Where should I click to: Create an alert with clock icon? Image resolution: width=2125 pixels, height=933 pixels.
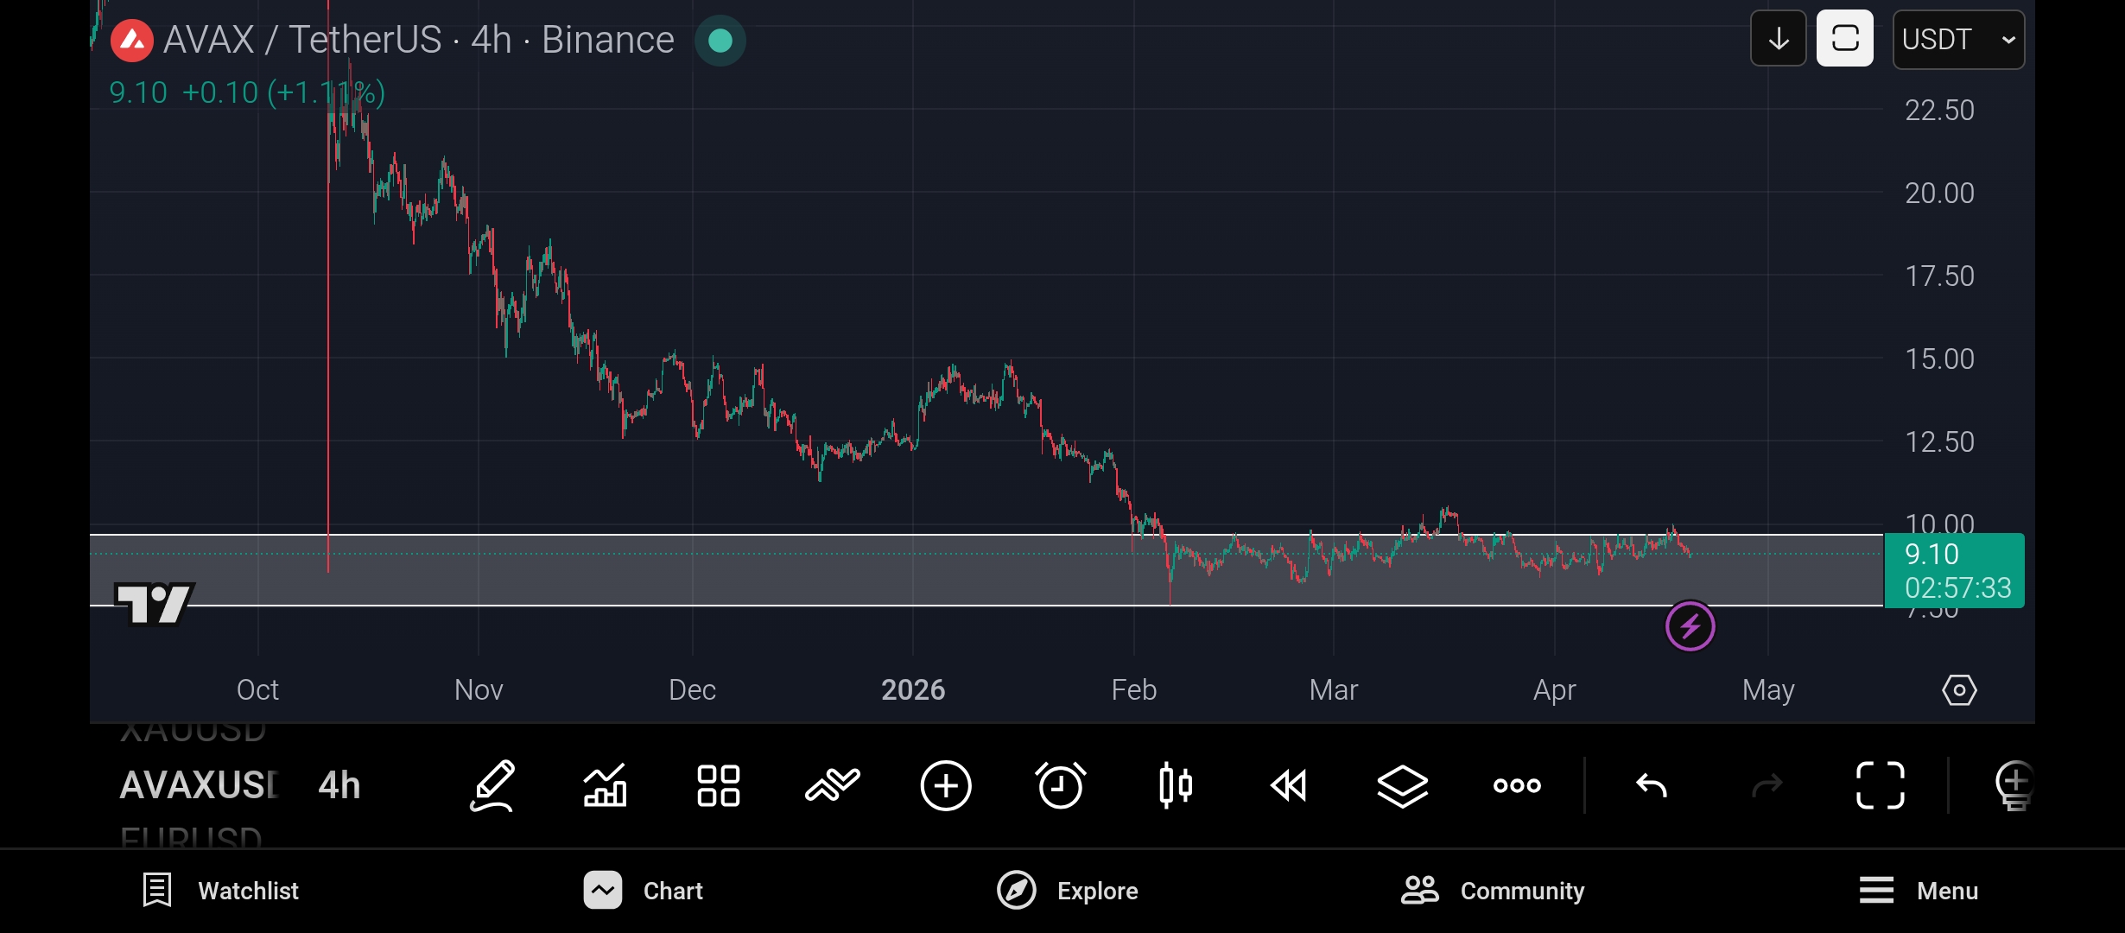(x=1060, y=785)
